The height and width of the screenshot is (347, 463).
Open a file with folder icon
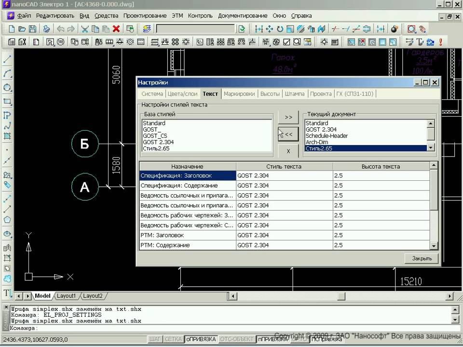tap(22, 29)
